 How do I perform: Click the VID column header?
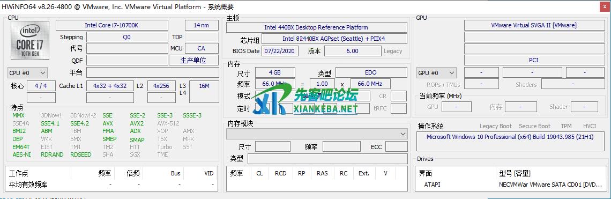click(x=209, y=174)
